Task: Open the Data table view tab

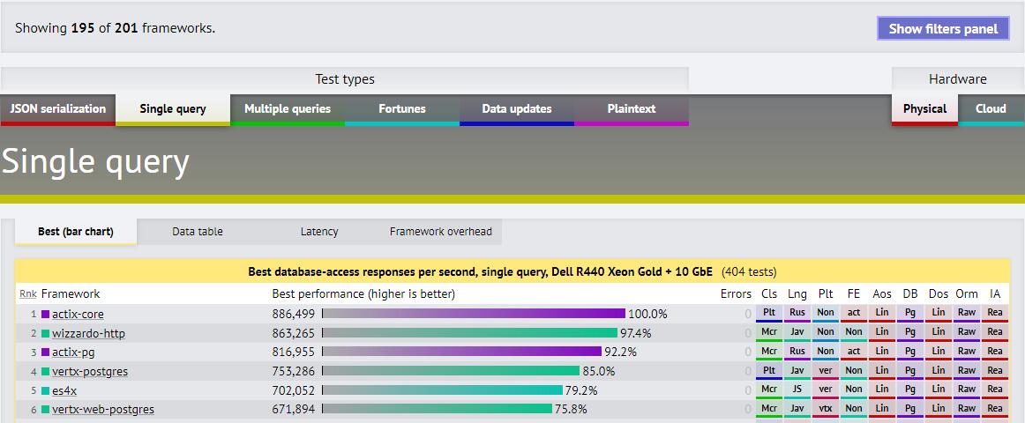Action: click(198, 232)
